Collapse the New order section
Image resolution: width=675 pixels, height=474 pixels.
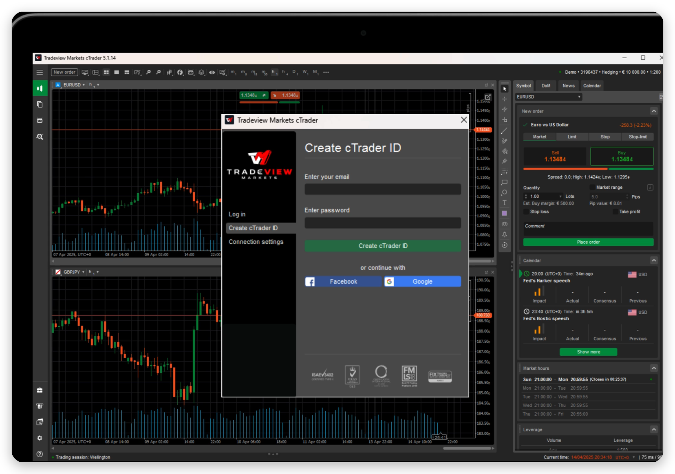tap(654, 111)
